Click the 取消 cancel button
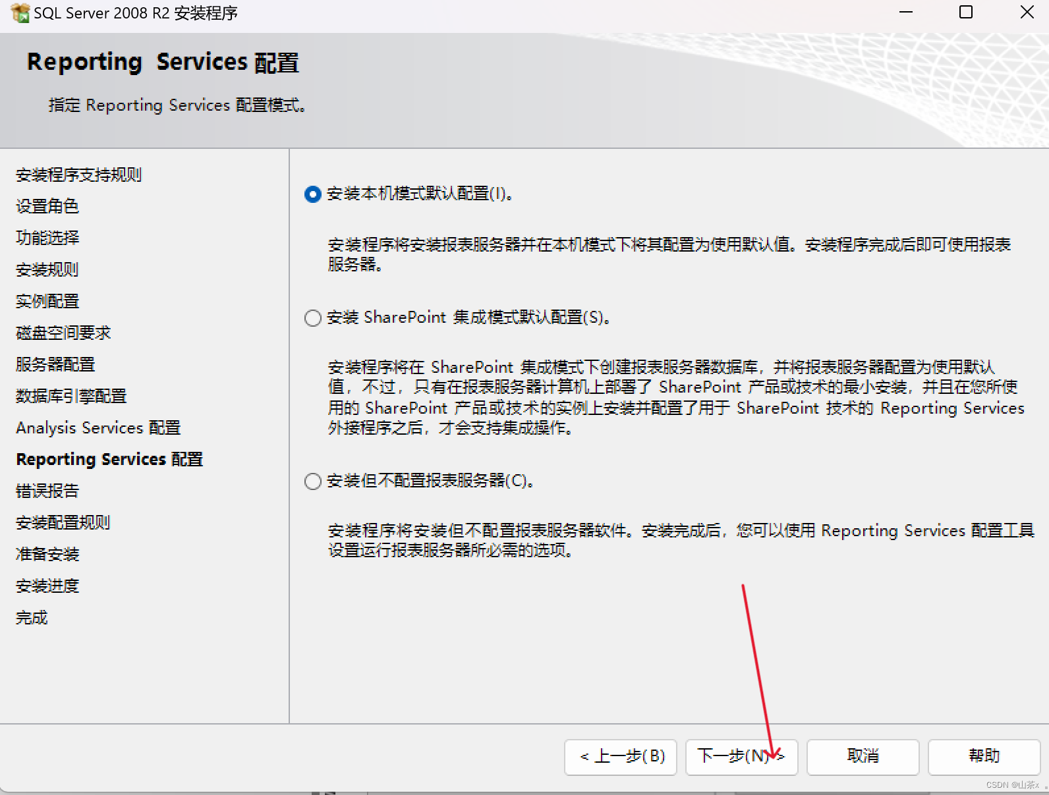This screenshot has height=795, width=1049. [863, 757]
